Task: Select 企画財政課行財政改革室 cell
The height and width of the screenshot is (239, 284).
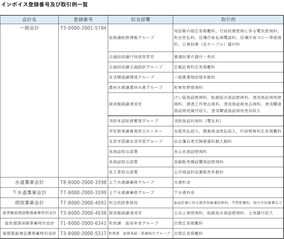Action: tap(140, 57)
